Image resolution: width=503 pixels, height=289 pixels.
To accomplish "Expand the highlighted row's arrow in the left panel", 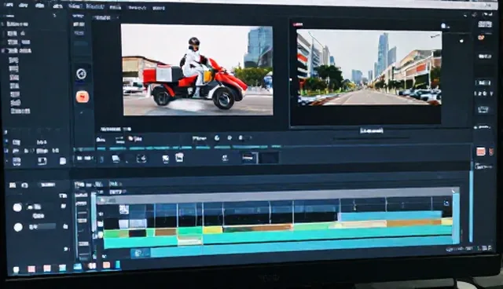I will (3, 50).
